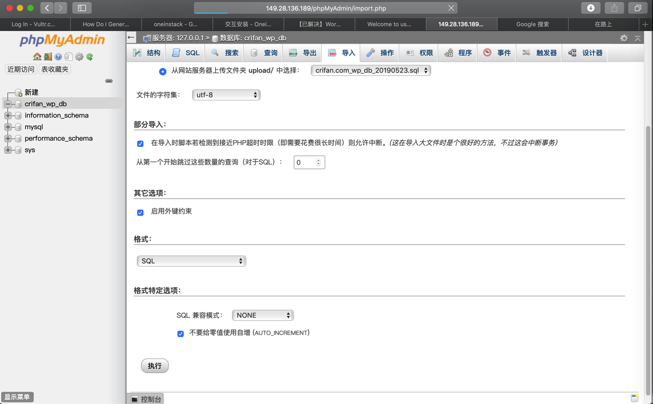
Task: Open the MySQL documentation pages icon
Action: 69,56
